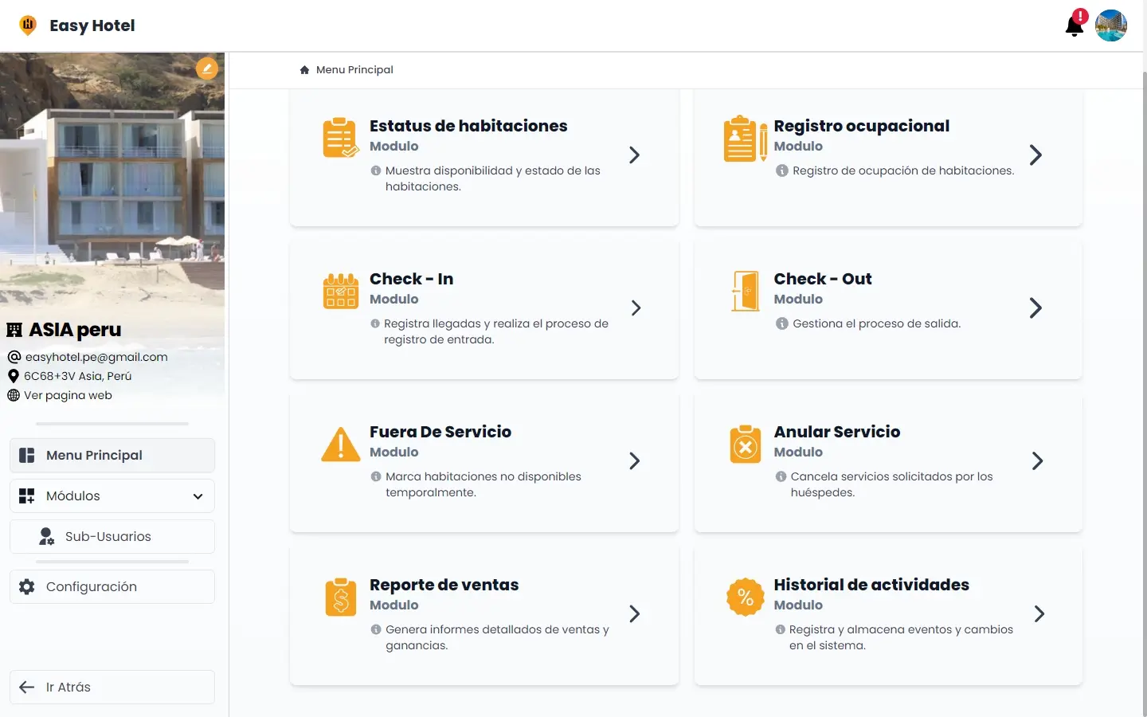Click the location pin beside the hotel address

14,375
